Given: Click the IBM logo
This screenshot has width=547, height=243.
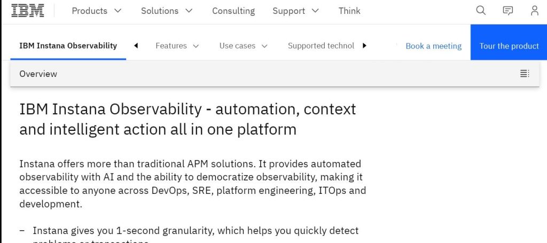Looking at the screenshot, I should (28, 11).
